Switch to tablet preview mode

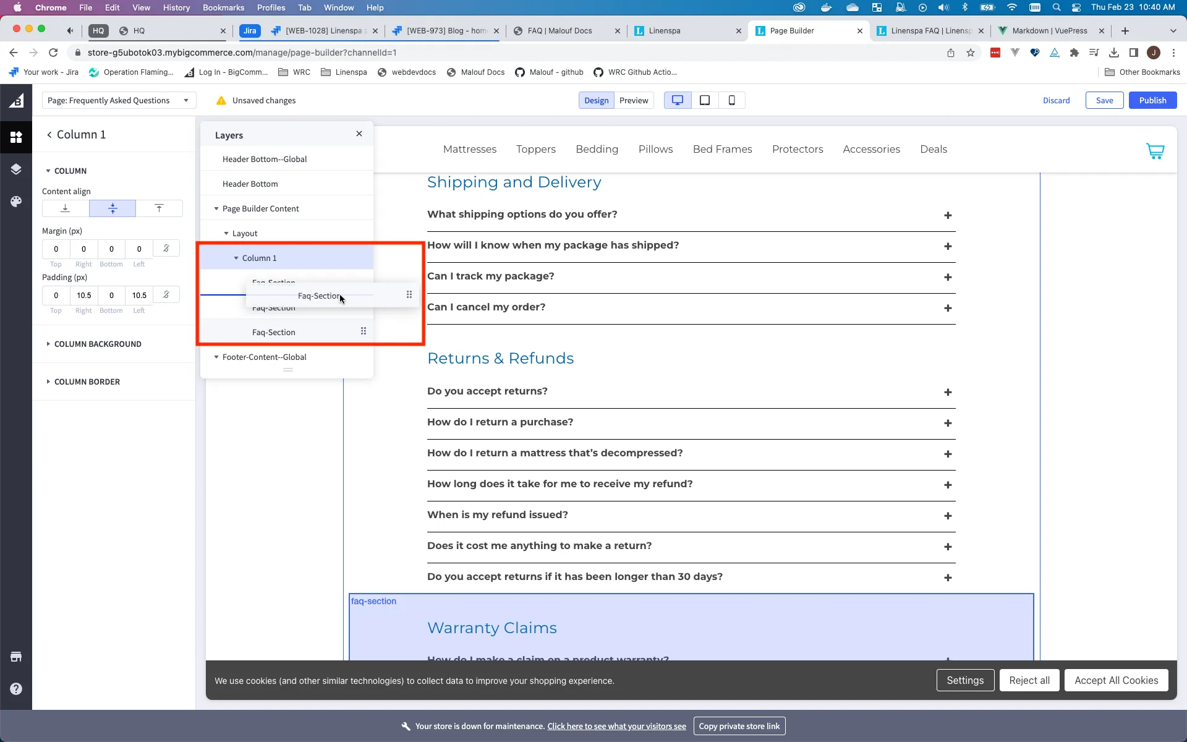pos(704,100)
